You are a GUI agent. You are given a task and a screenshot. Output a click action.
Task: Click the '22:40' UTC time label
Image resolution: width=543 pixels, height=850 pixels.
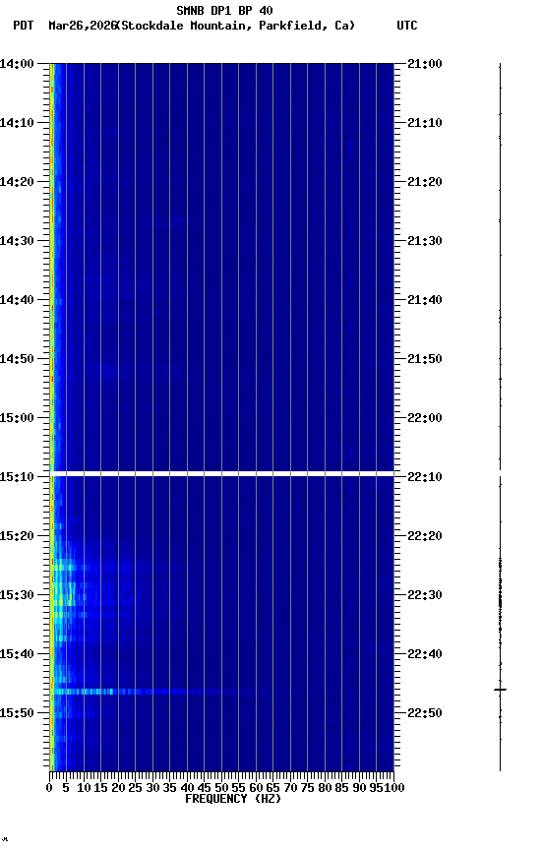tap(425, 654)
